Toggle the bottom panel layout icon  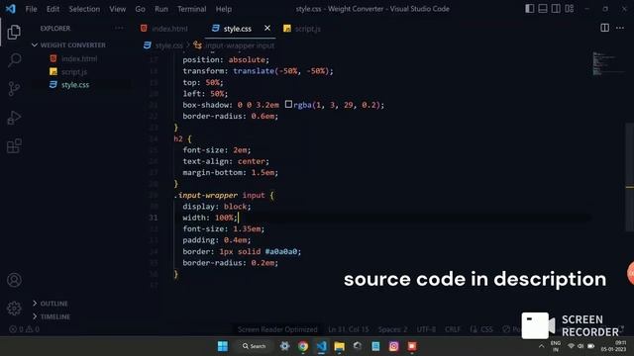[543, 9]
